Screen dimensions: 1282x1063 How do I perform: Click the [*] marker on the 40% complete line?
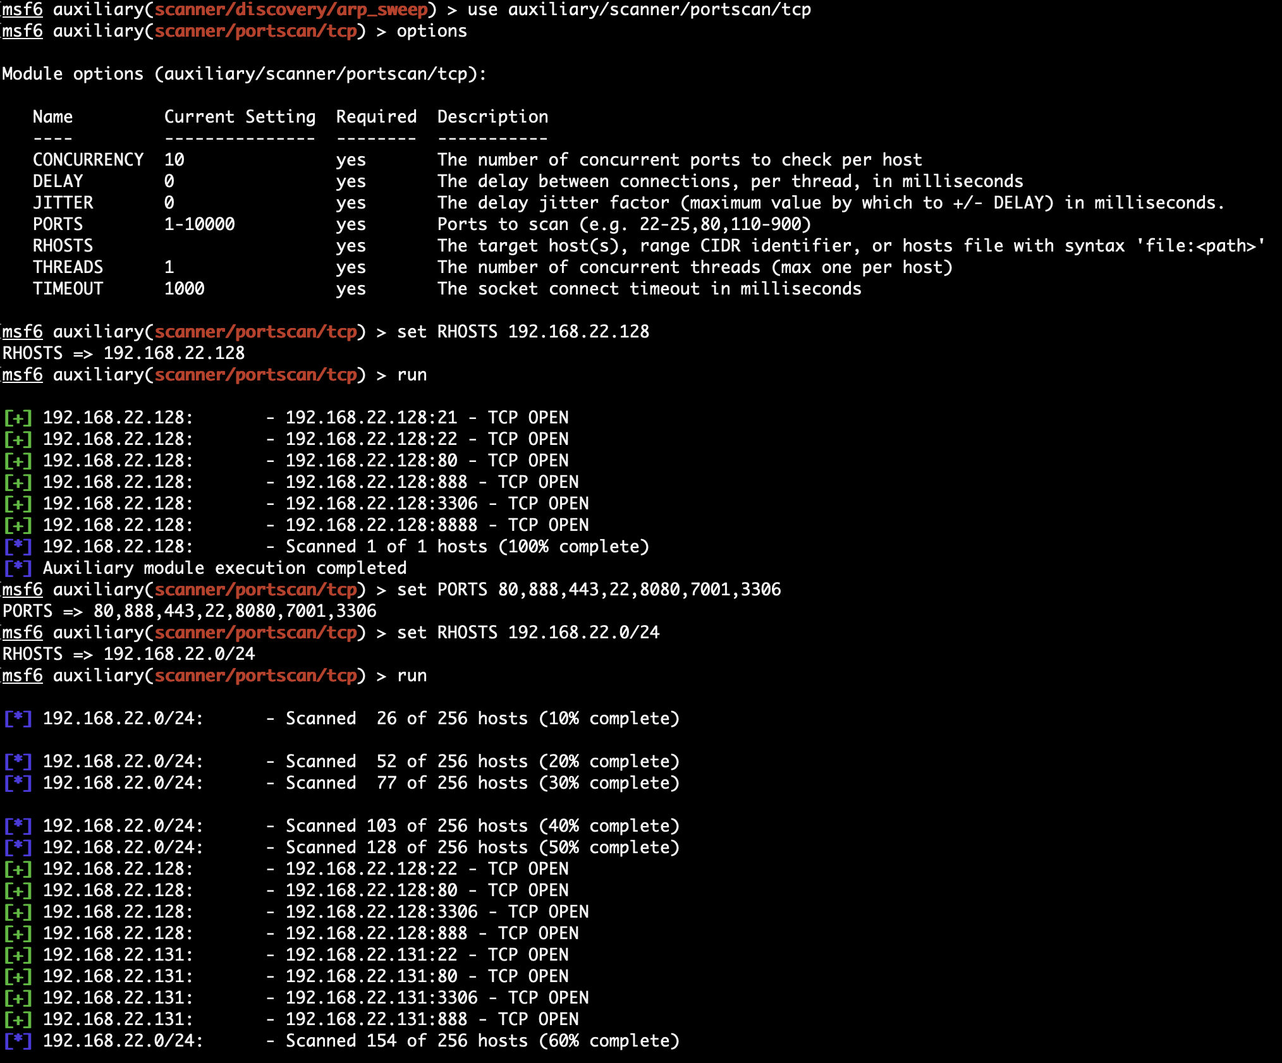point(18,826)
